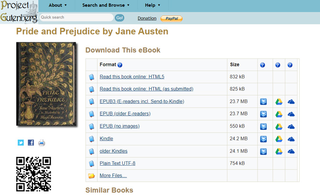Click the folder icon beside More Files

point(91,176)
